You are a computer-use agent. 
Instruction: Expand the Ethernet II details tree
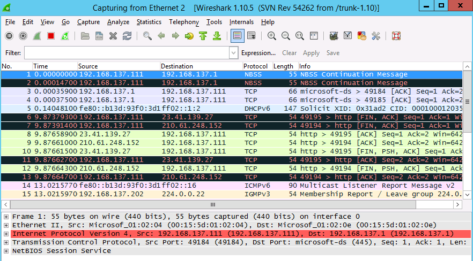(x=6, y=225)
